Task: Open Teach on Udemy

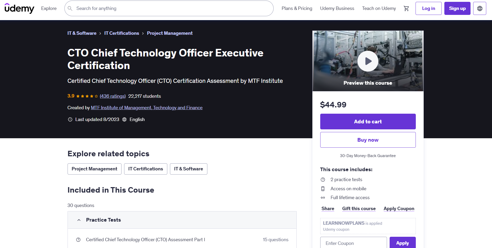Action: pyautogui.click(x=379, y=8)
